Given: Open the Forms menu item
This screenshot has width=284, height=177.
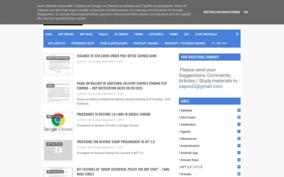Looking at the screenshot, I should click(x=174, y=34).
